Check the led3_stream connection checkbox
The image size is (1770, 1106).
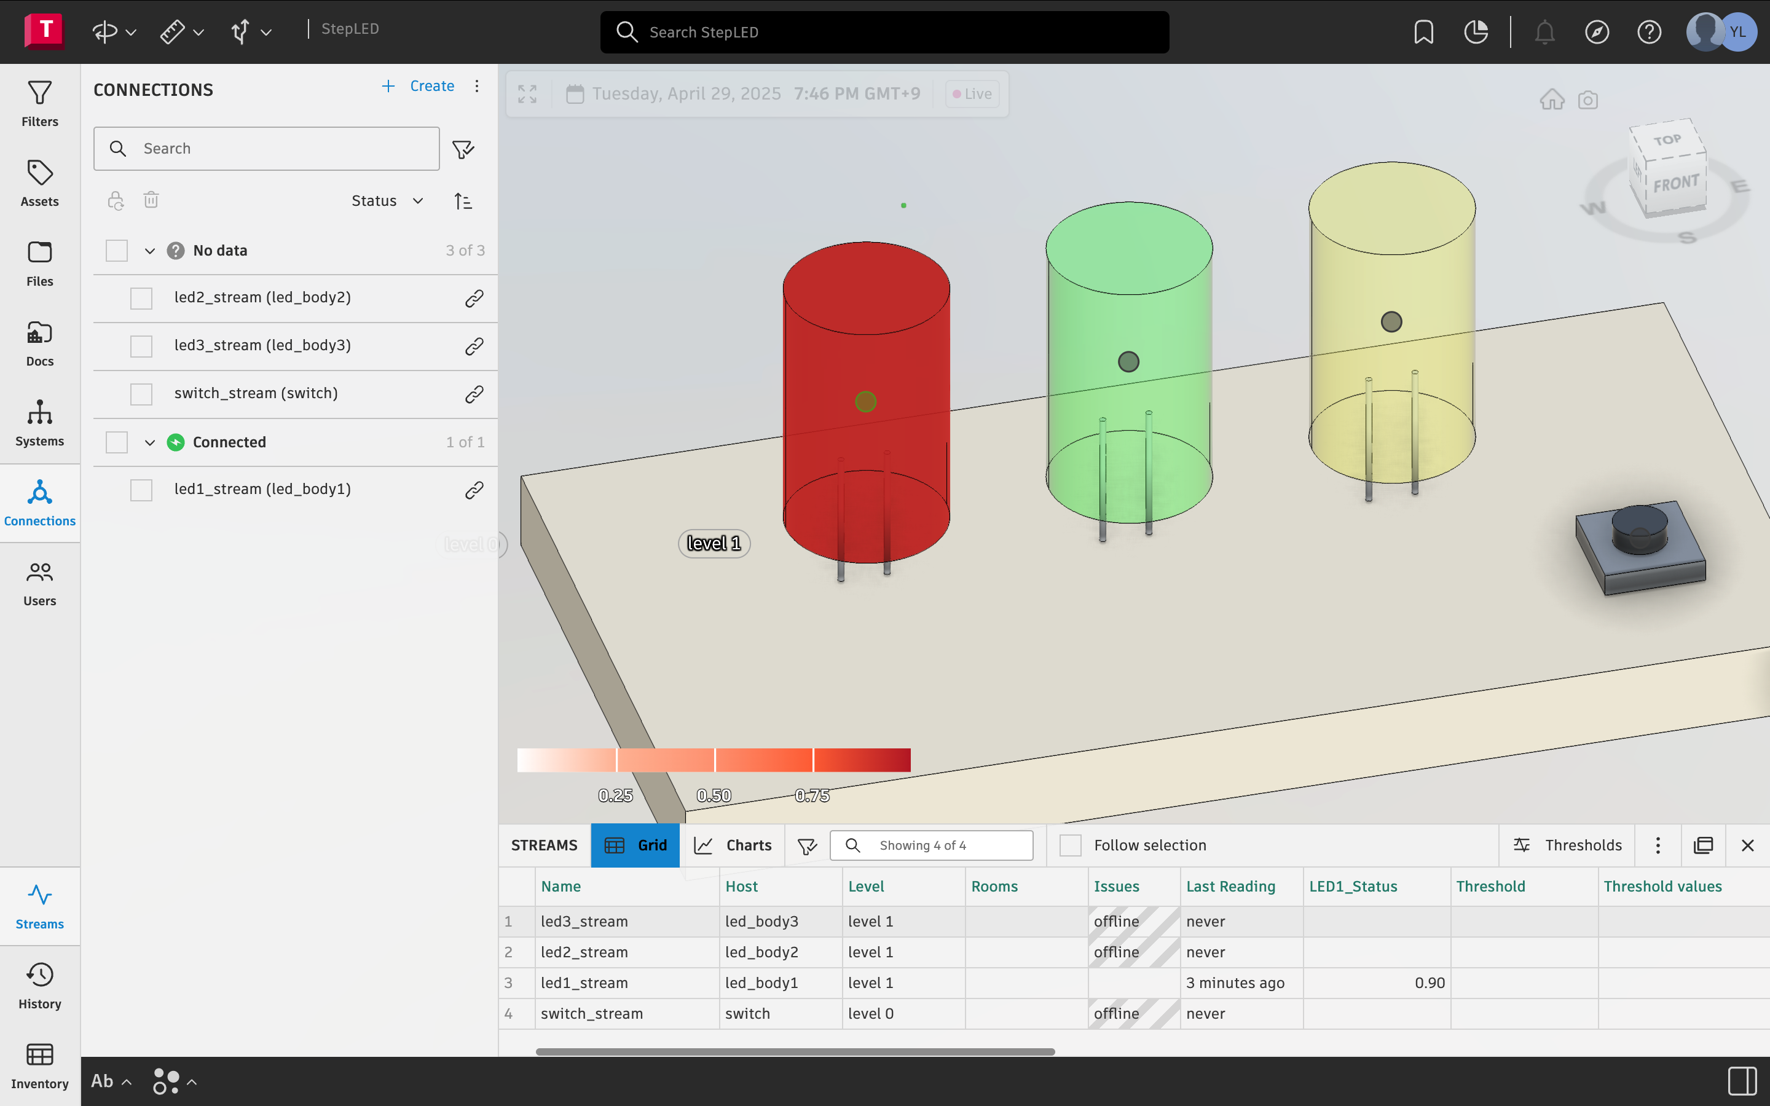click(x=141, y=346)
